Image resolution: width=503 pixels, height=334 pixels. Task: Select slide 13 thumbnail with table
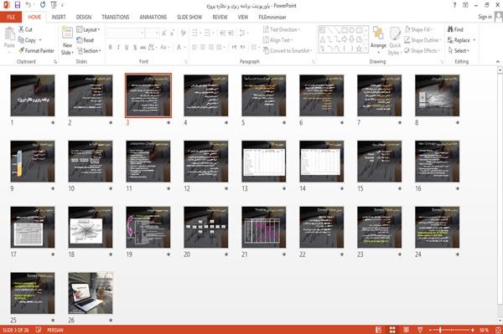tap(264, 161)
